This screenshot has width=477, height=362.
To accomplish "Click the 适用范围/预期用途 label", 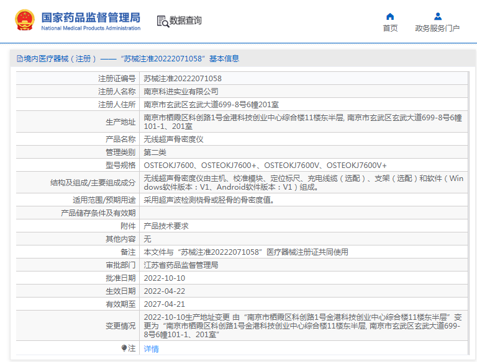I will tap(104, 200).
